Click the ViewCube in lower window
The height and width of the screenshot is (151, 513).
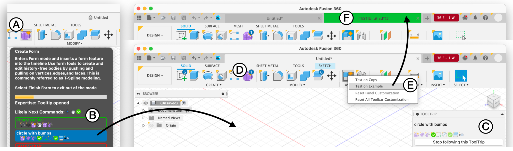pyautogui.click(x=493, y=100)
